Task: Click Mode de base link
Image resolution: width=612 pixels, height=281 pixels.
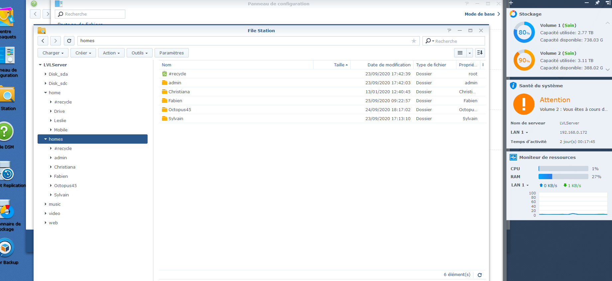Action: [482, 14]
